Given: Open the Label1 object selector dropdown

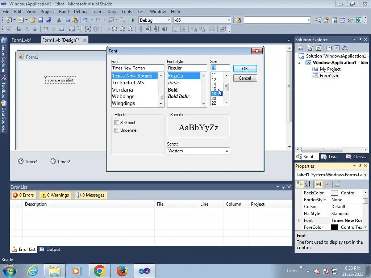Looking at the screenshot, I should click(365, 175).
